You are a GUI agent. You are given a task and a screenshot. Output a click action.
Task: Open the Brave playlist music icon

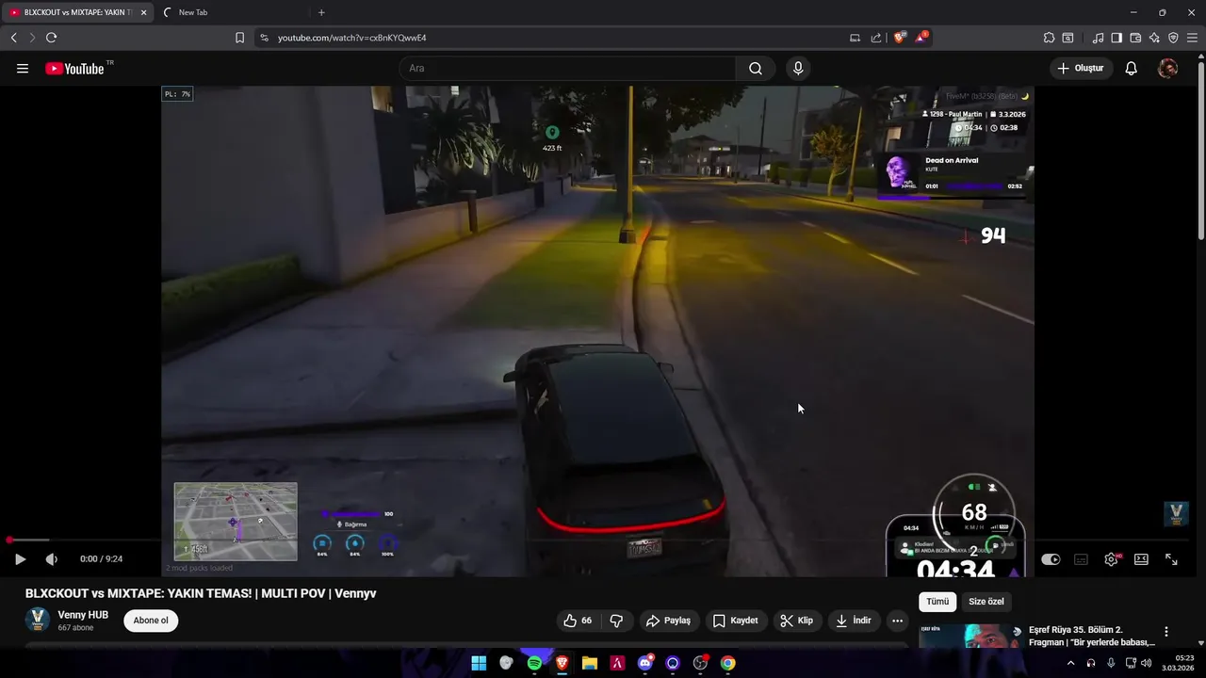tap(1098, 38)
